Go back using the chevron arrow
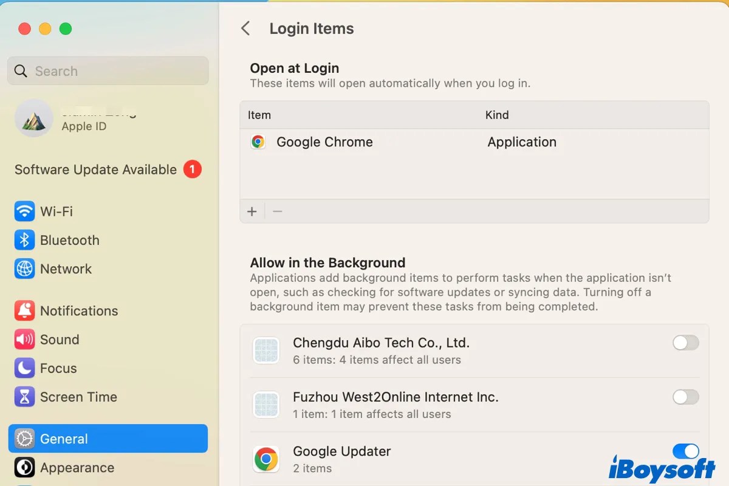Image resolution: width=729 pixels, height=486 pixels. [245, 29]
